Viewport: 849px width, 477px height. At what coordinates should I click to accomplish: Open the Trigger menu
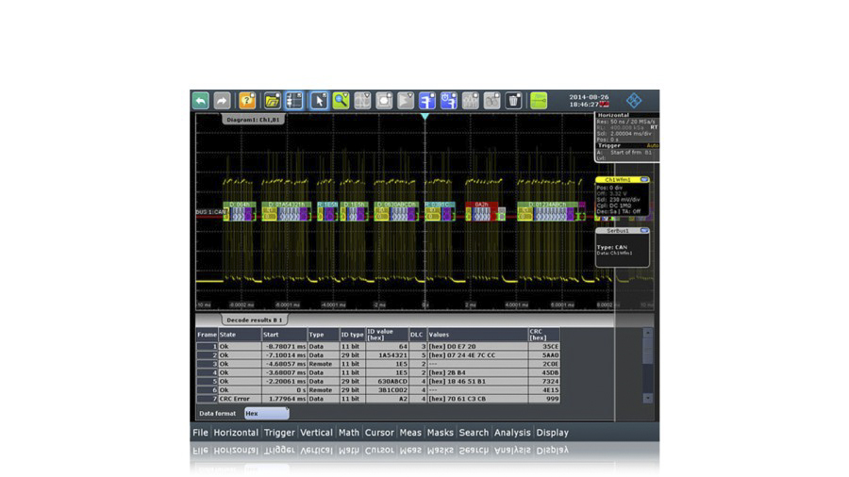[279, 433]
